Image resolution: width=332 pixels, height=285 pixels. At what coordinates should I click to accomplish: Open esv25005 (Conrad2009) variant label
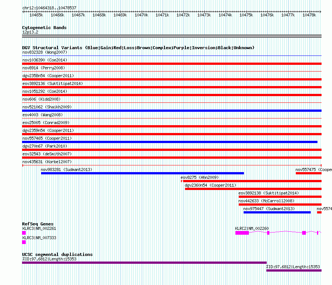46,123
